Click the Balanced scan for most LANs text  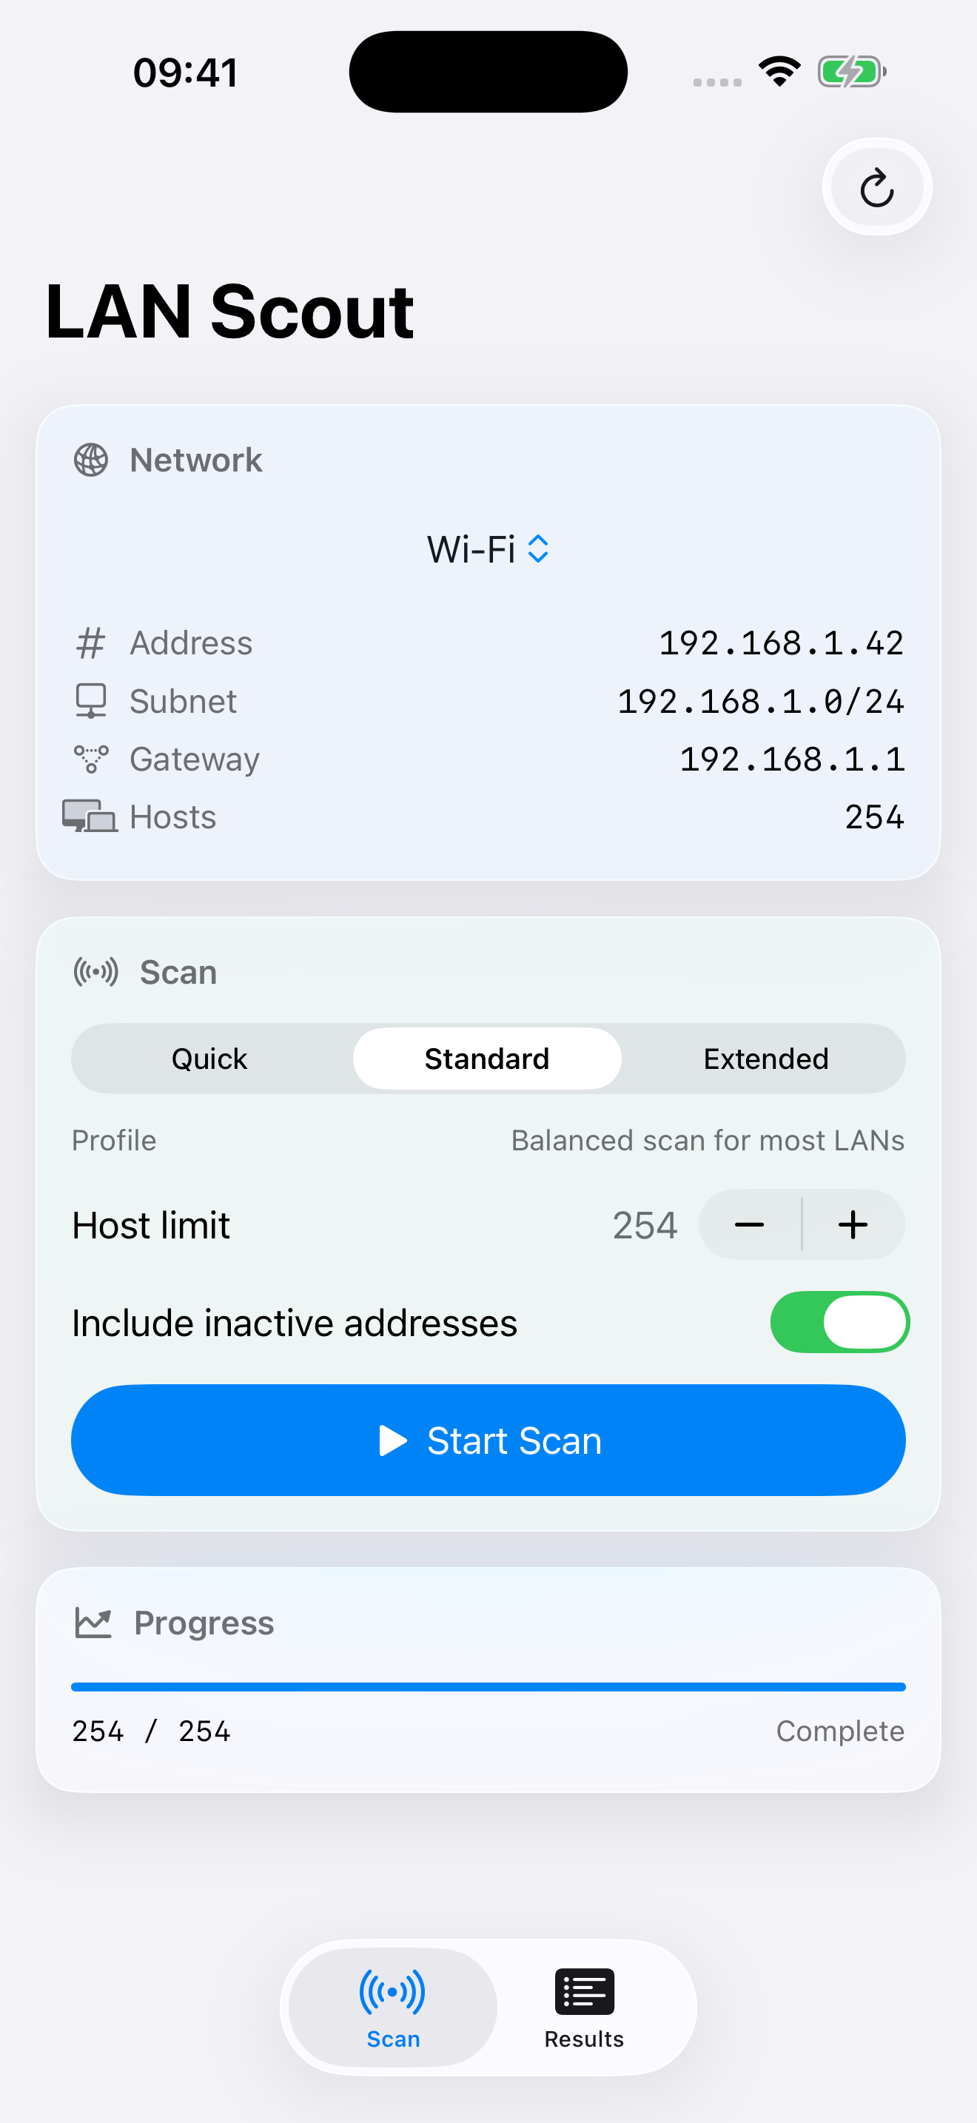tap(708, 1141)
